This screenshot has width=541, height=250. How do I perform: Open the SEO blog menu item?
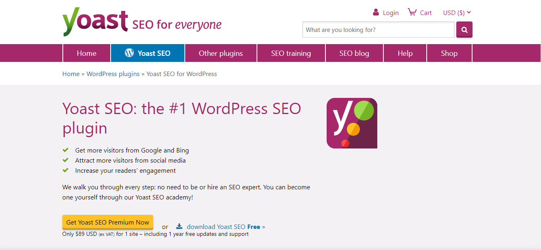(x=354, y=53)
